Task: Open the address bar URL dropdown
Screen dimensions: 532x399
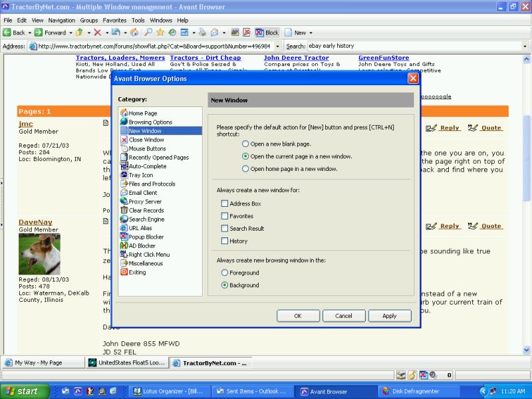Action: [277, 46]
